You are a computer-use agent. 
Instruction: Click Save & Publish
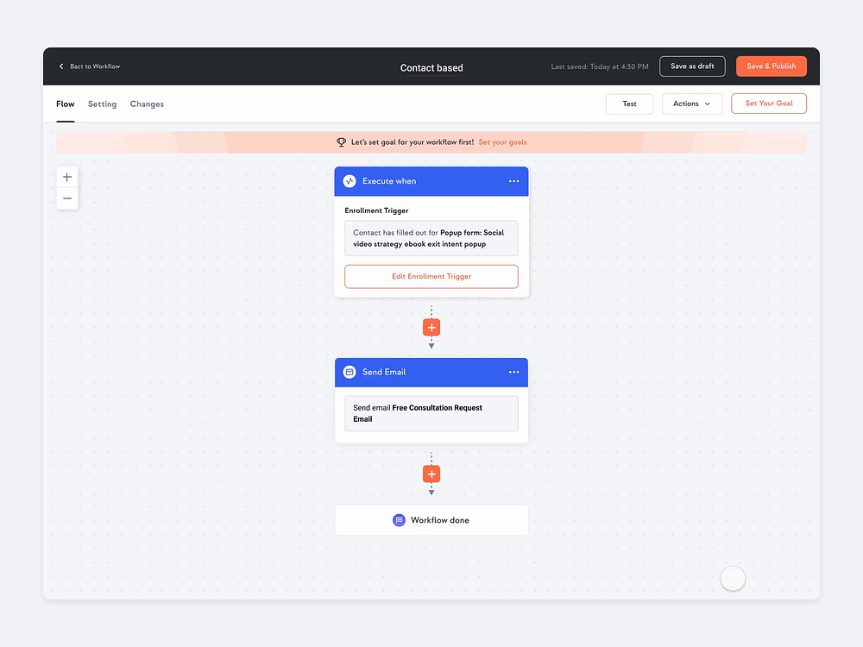click(771, 66)
